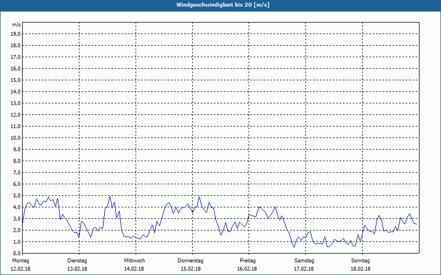
Task: Click the 'Montag' day label
Action: tap(20, 261)
